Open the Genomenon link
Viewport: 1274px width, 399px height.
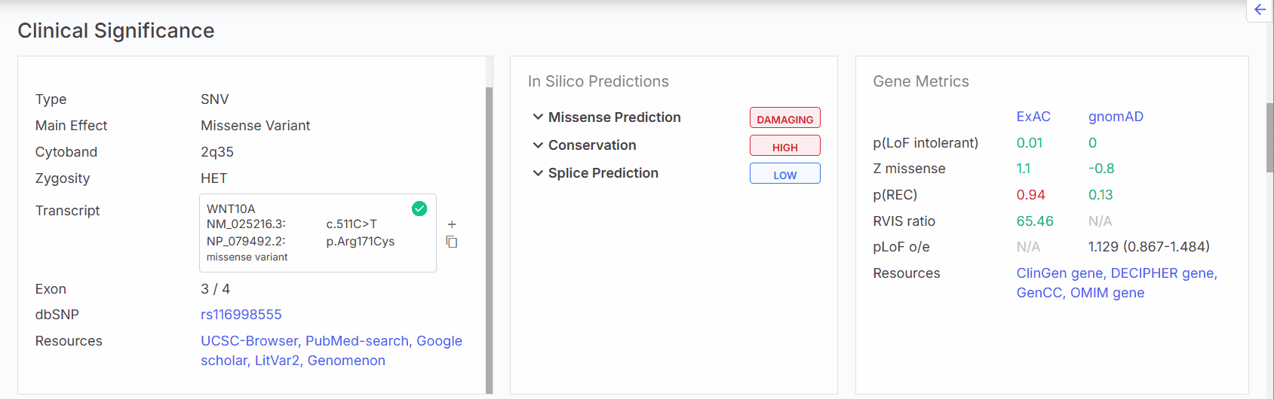coord(346,361)
